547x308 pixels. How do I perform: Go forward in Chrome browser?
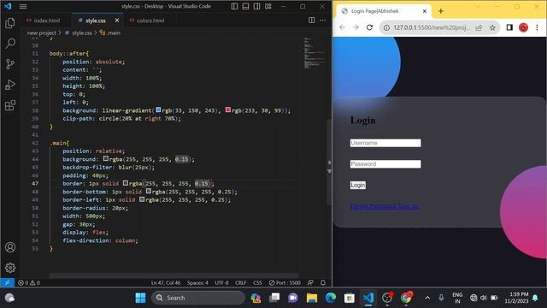coord(356,27)
